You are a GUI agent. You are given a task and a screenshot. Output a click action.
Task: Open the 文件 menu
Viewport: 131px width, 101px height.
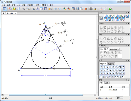point(4,5)
